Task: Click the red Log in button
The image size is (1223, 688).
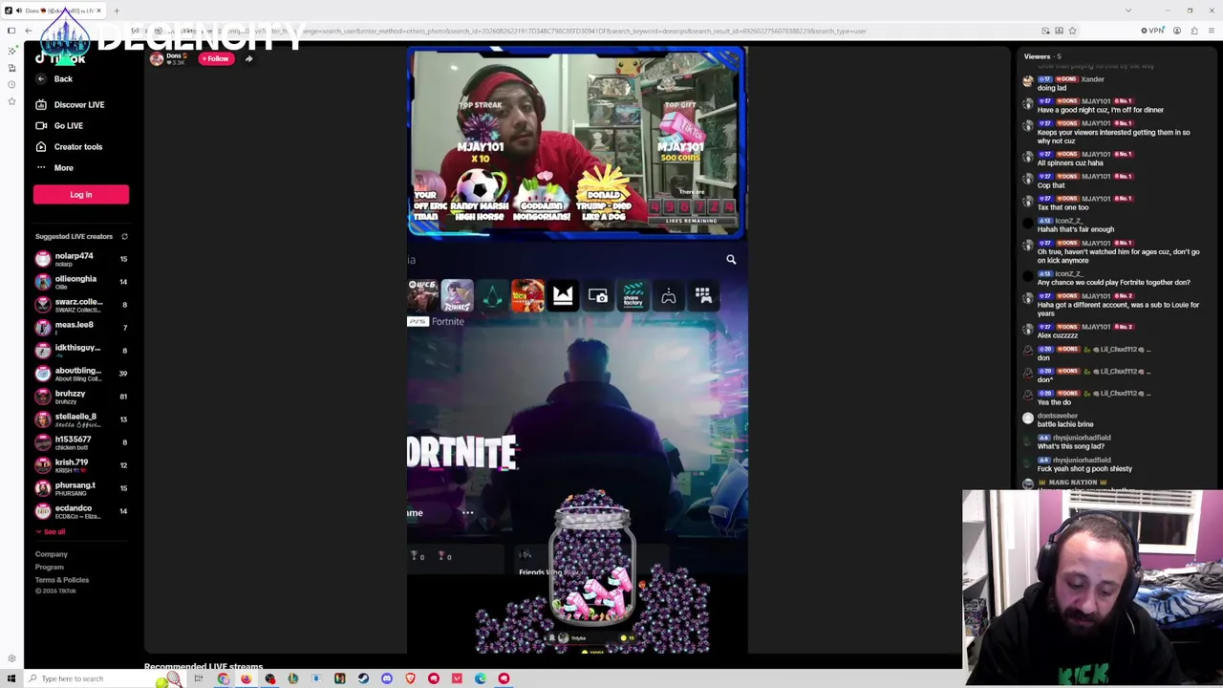Action: point(81,195)
